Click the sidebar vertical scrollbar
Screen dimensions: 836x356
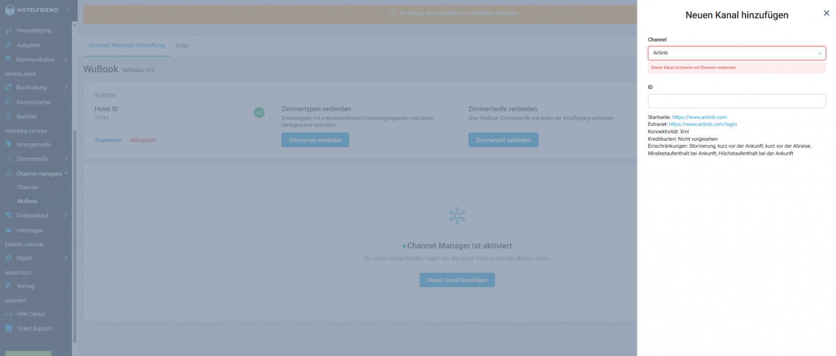[74, 237]
